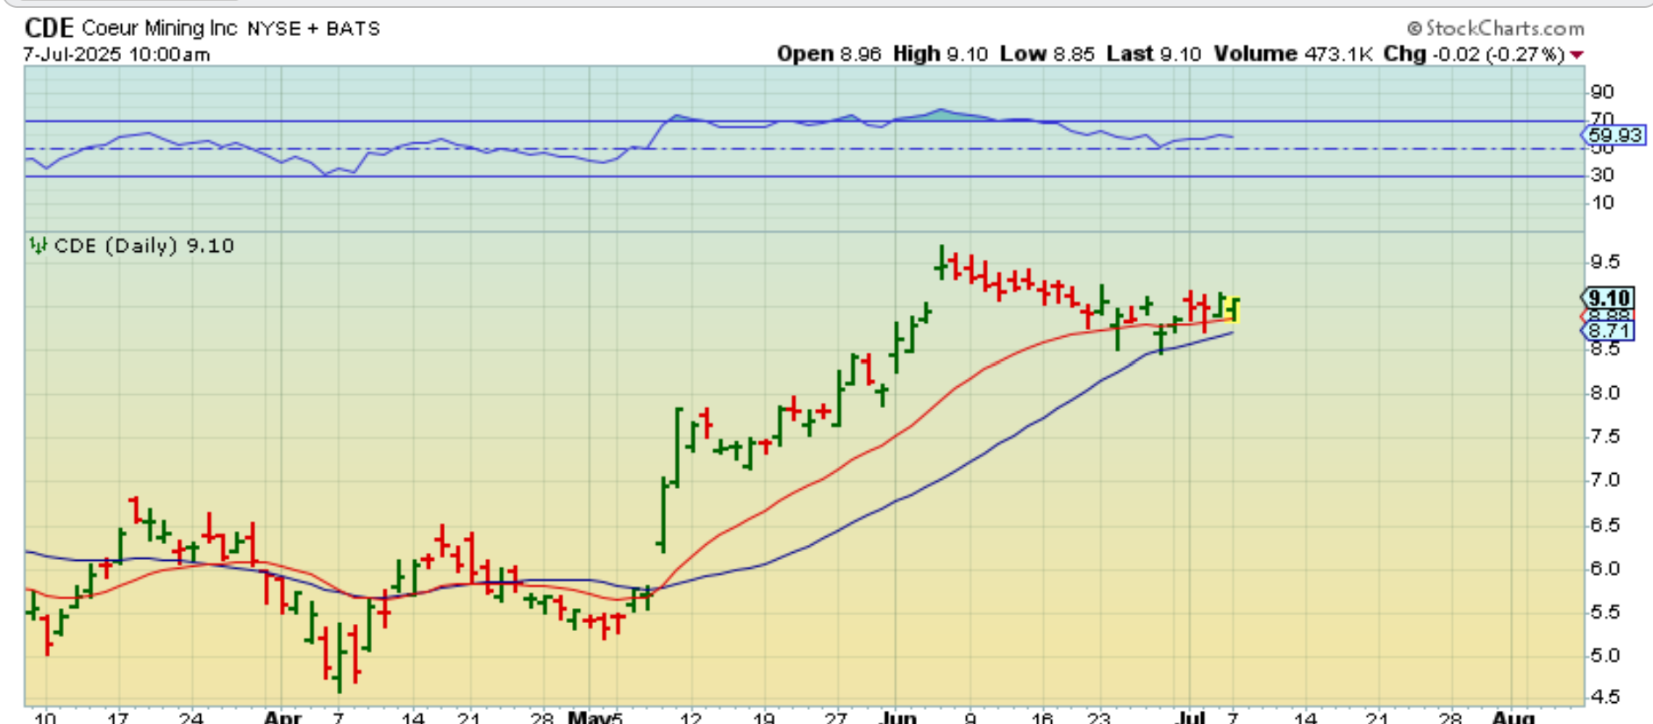Click the 5.0 price axis label

(1605, 656)
